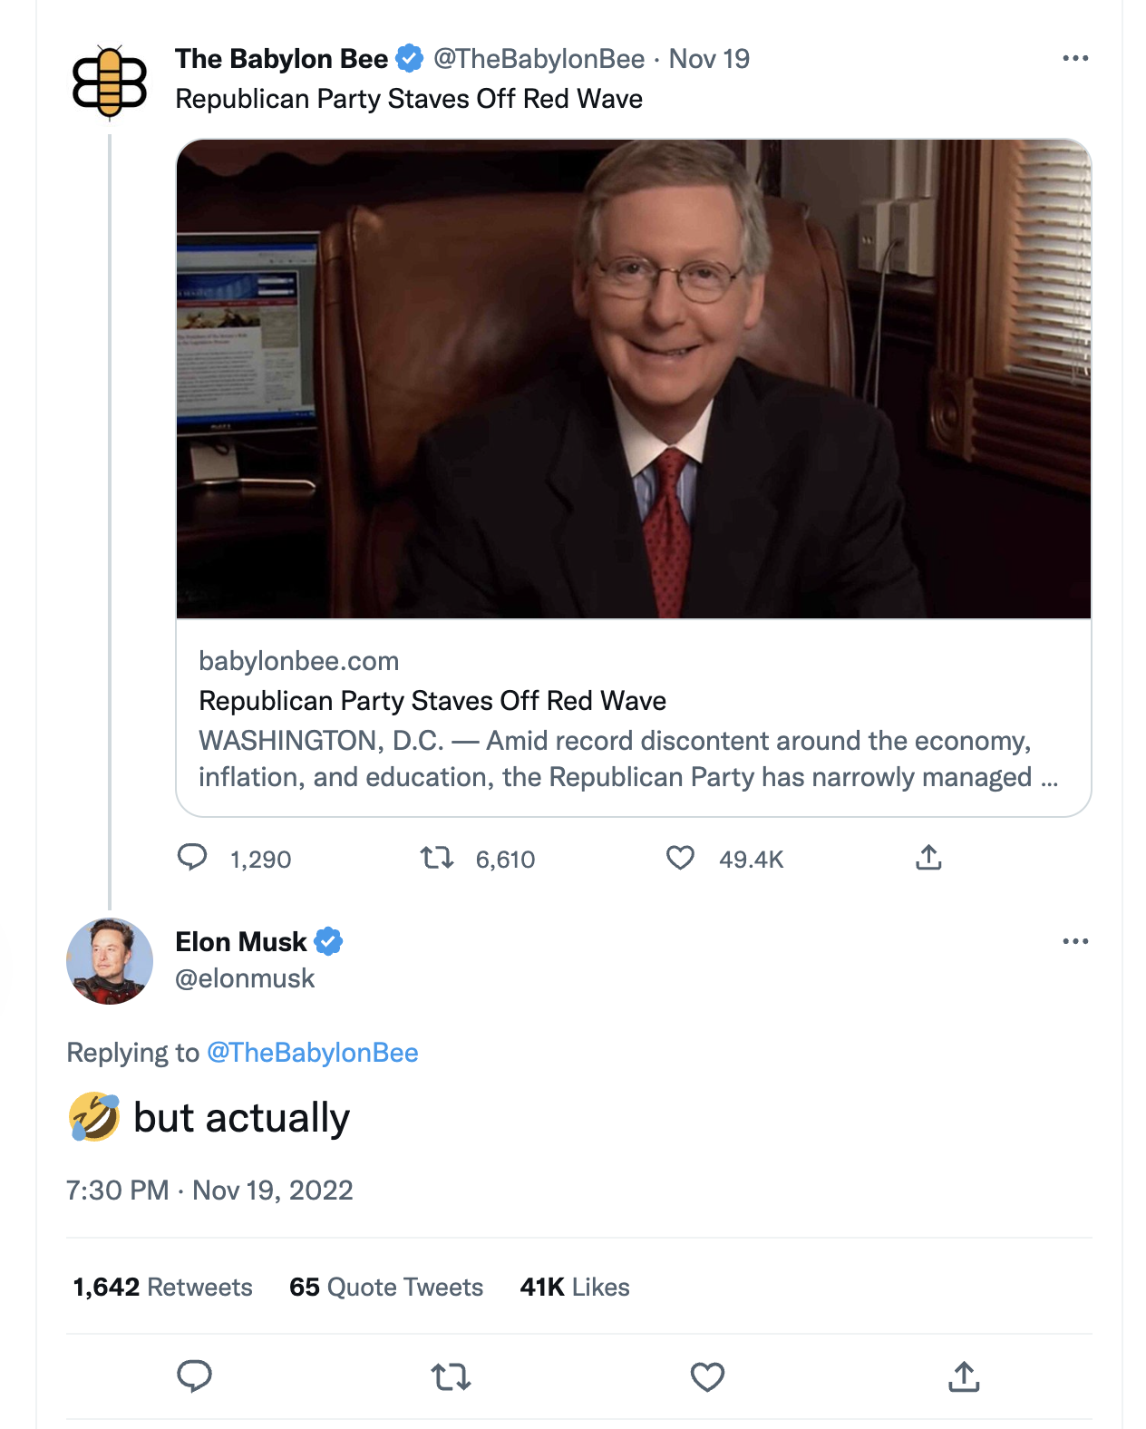View the 65 Quote Tweets
The width and height of the screenshot is (1146, 1429).
click(x=386, y=1288)
